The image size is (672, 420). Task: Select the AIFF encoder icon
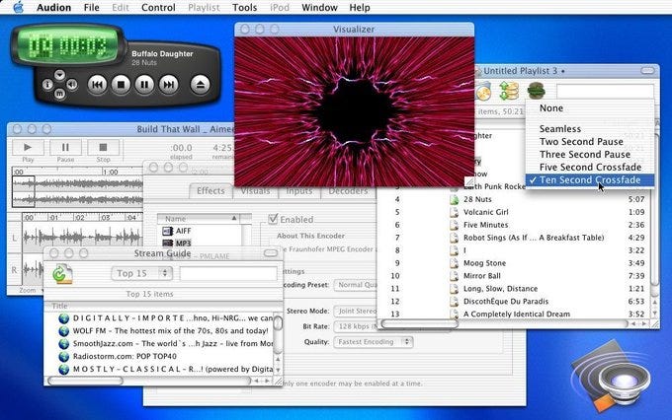[x=168, y=231]
